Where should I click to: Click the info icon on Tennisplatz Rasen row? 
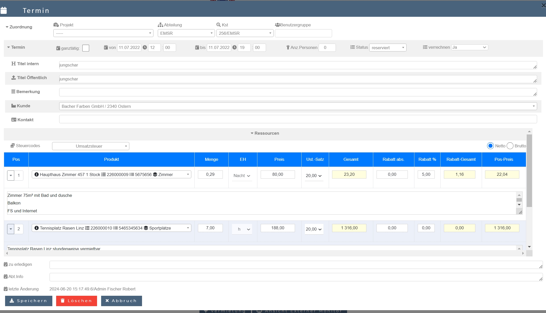pos(36,228)
